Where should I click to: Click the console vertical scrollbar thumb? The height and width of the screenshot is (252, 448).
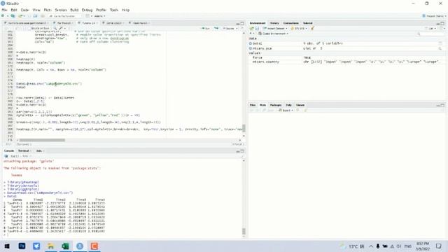(x=244, y=231)
